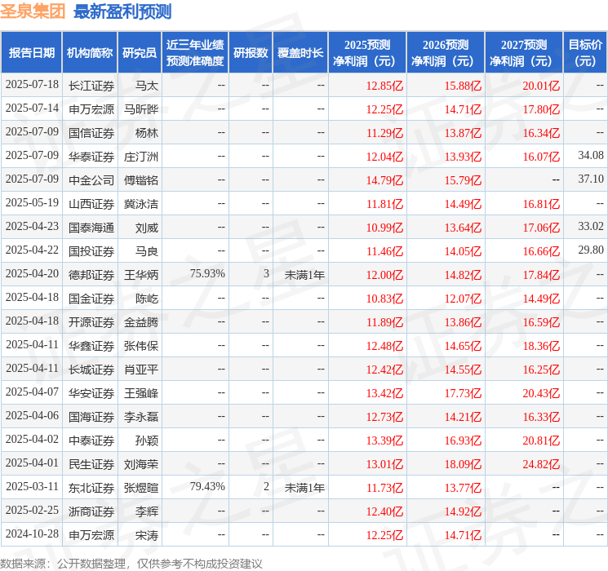The height and width of the screenshot is (571, 608).
Task: Select the 长城证券 institution cell
Action: click(91, 370)
